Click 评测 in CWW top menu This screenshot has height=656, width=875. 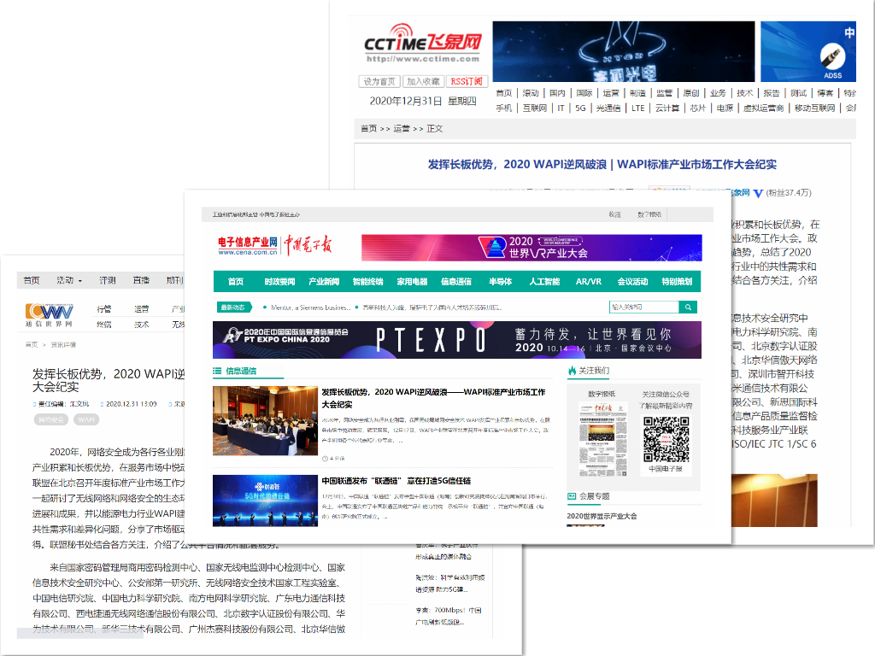click(107, 280)
